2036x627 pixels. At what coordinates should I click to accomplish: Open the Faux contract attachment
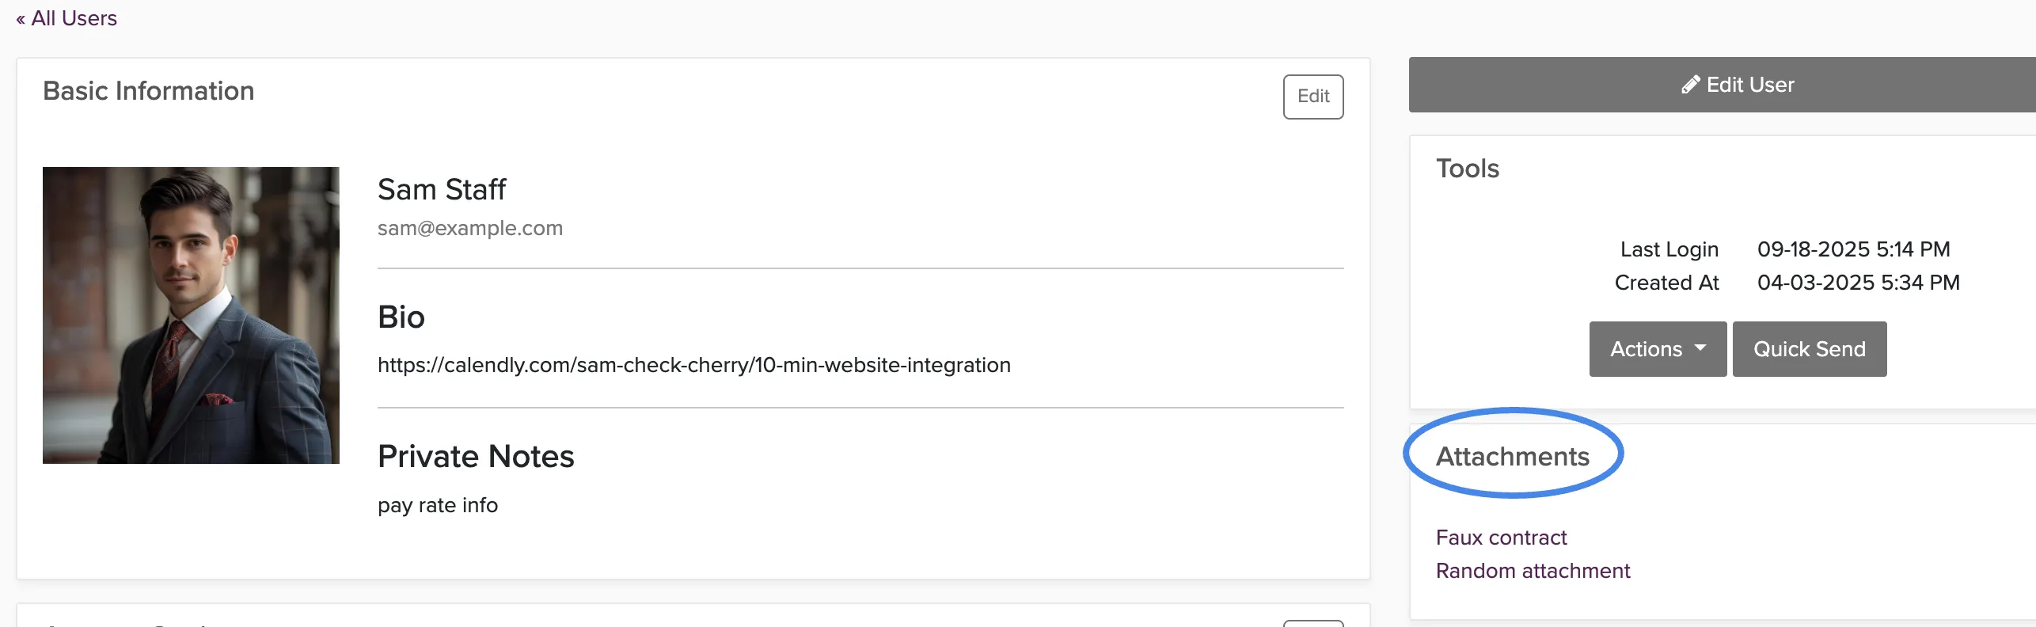pos(1501,538)
